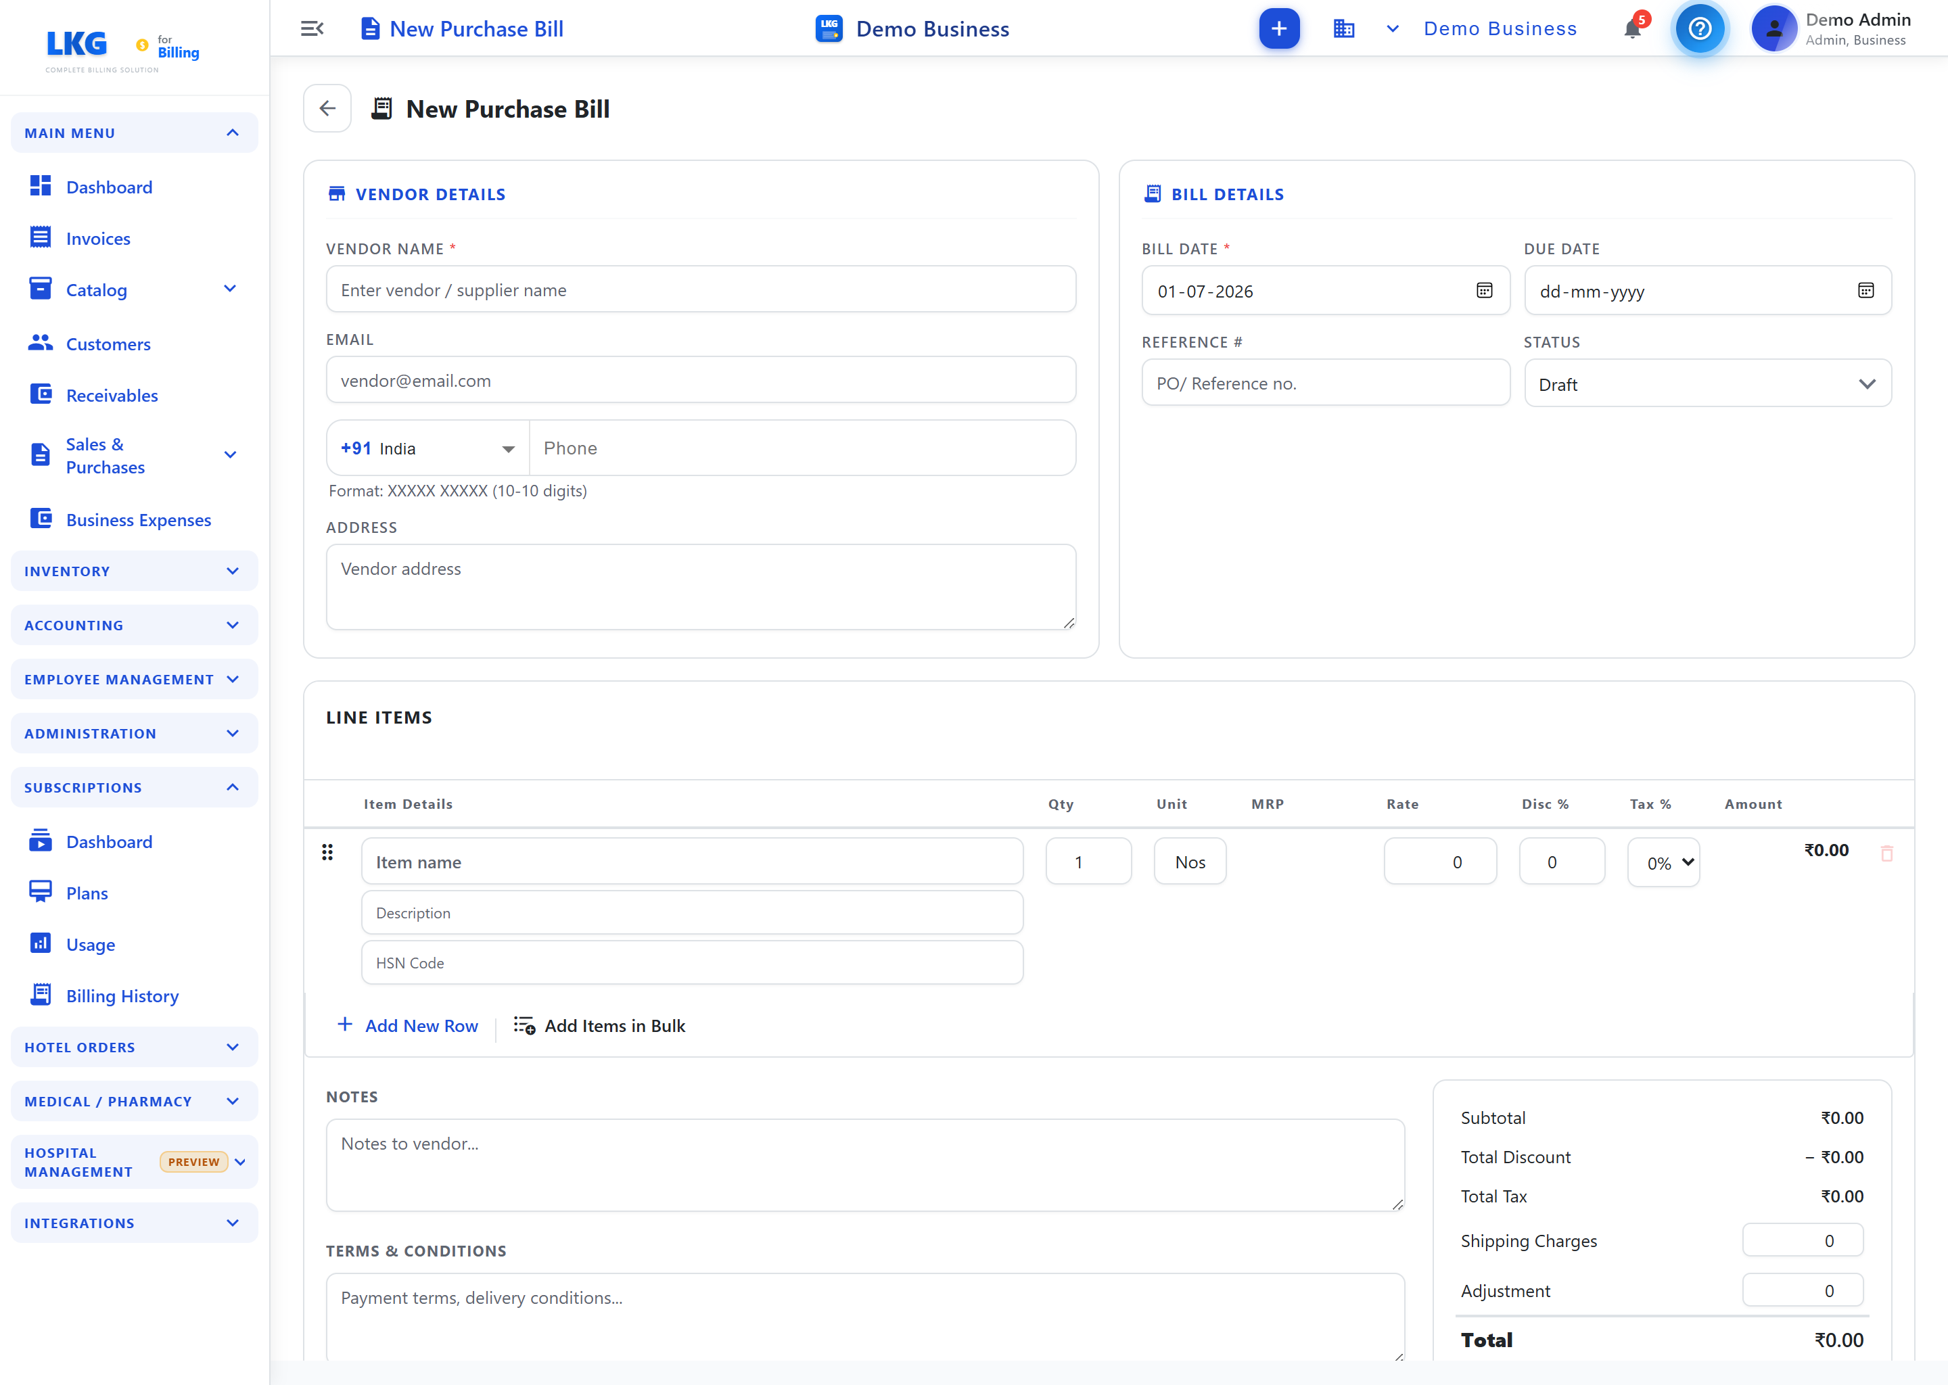
Task: Open the Status dropdown showing Draft
Action: 1707,383
